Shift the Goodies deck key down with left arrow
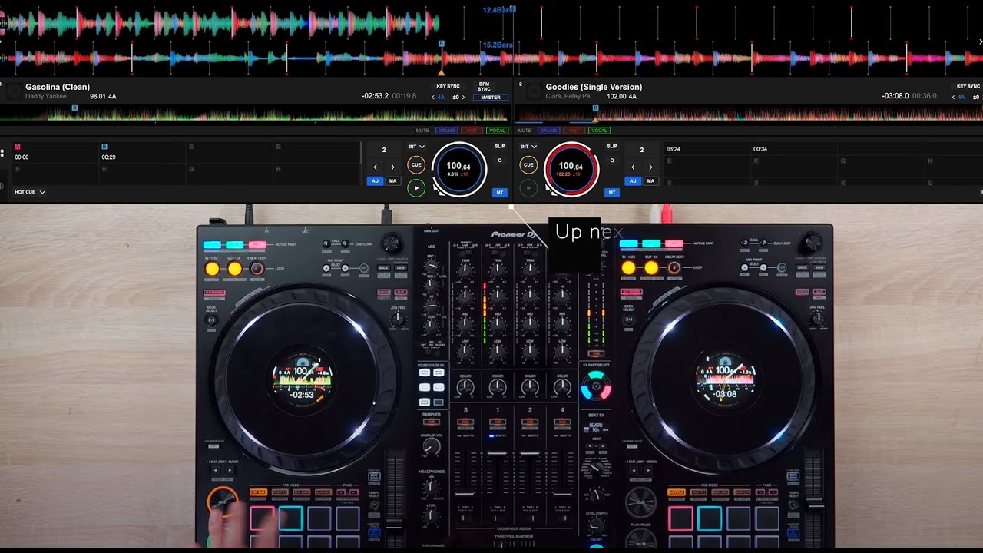Image resolution: width=983 pixels, height=553 pixels. (x=955, y=98)
